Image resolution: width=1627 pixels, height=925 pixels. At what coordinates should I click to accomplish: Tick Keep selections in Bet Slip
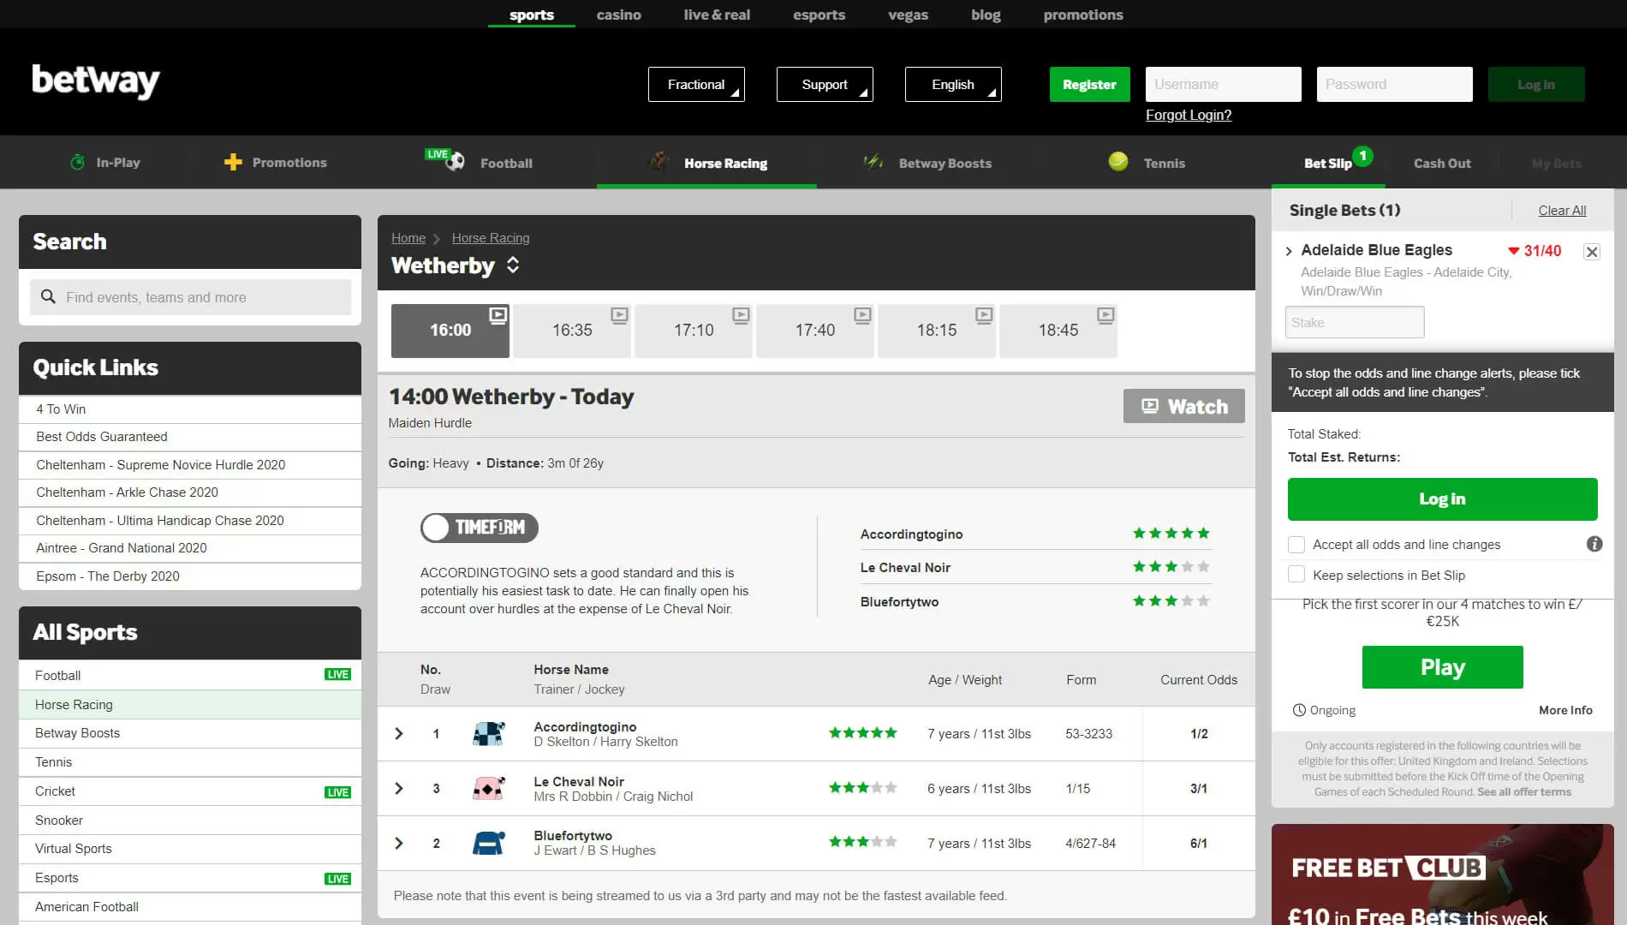tap(1296, 575)
